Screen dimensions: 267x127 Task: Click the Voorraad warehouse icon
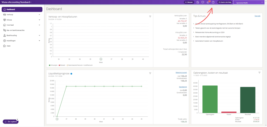tap(5, 25)
